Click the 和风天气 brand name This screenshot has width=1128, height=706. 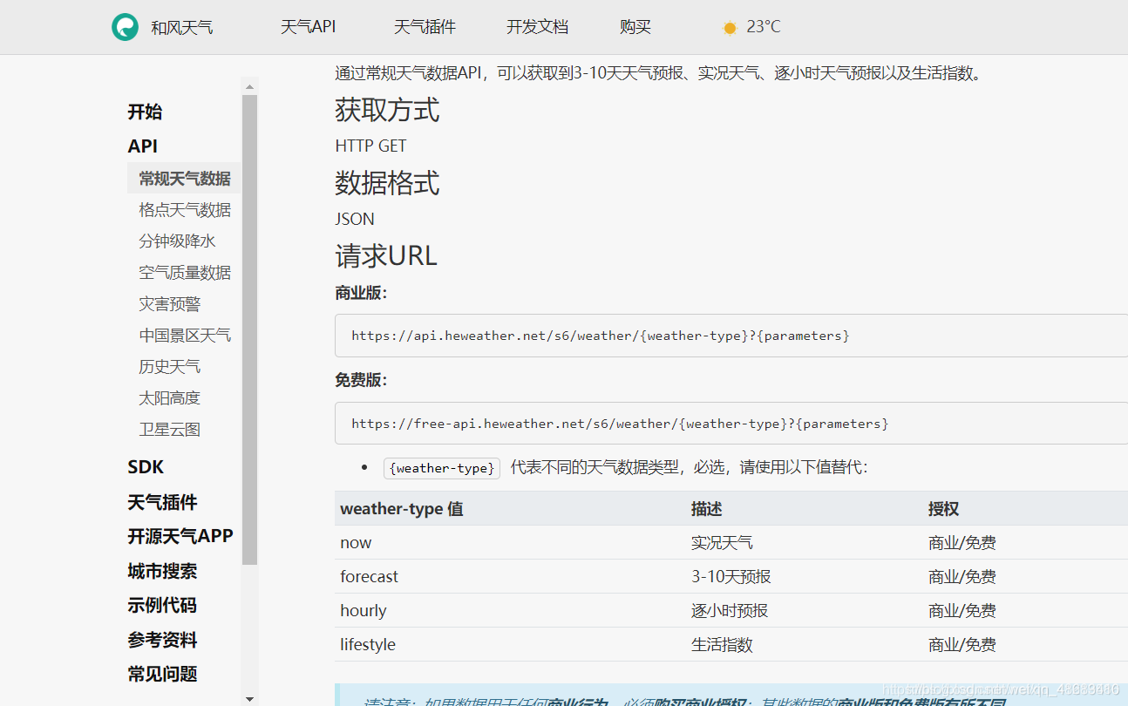click(182, 28)
